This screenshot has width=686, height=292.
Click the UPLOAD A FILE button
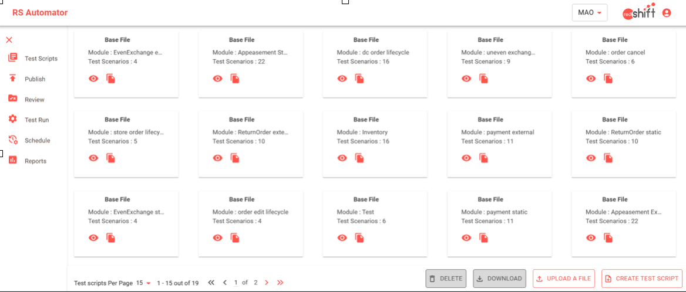(564, 279)
